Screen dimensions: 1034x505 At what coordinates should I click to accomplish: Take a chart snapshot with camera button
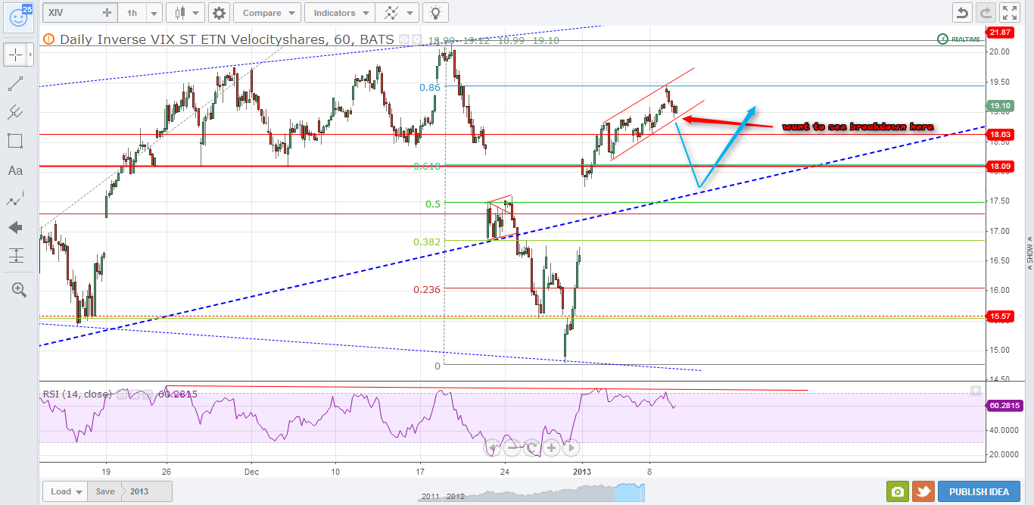[x=898, y=491]
